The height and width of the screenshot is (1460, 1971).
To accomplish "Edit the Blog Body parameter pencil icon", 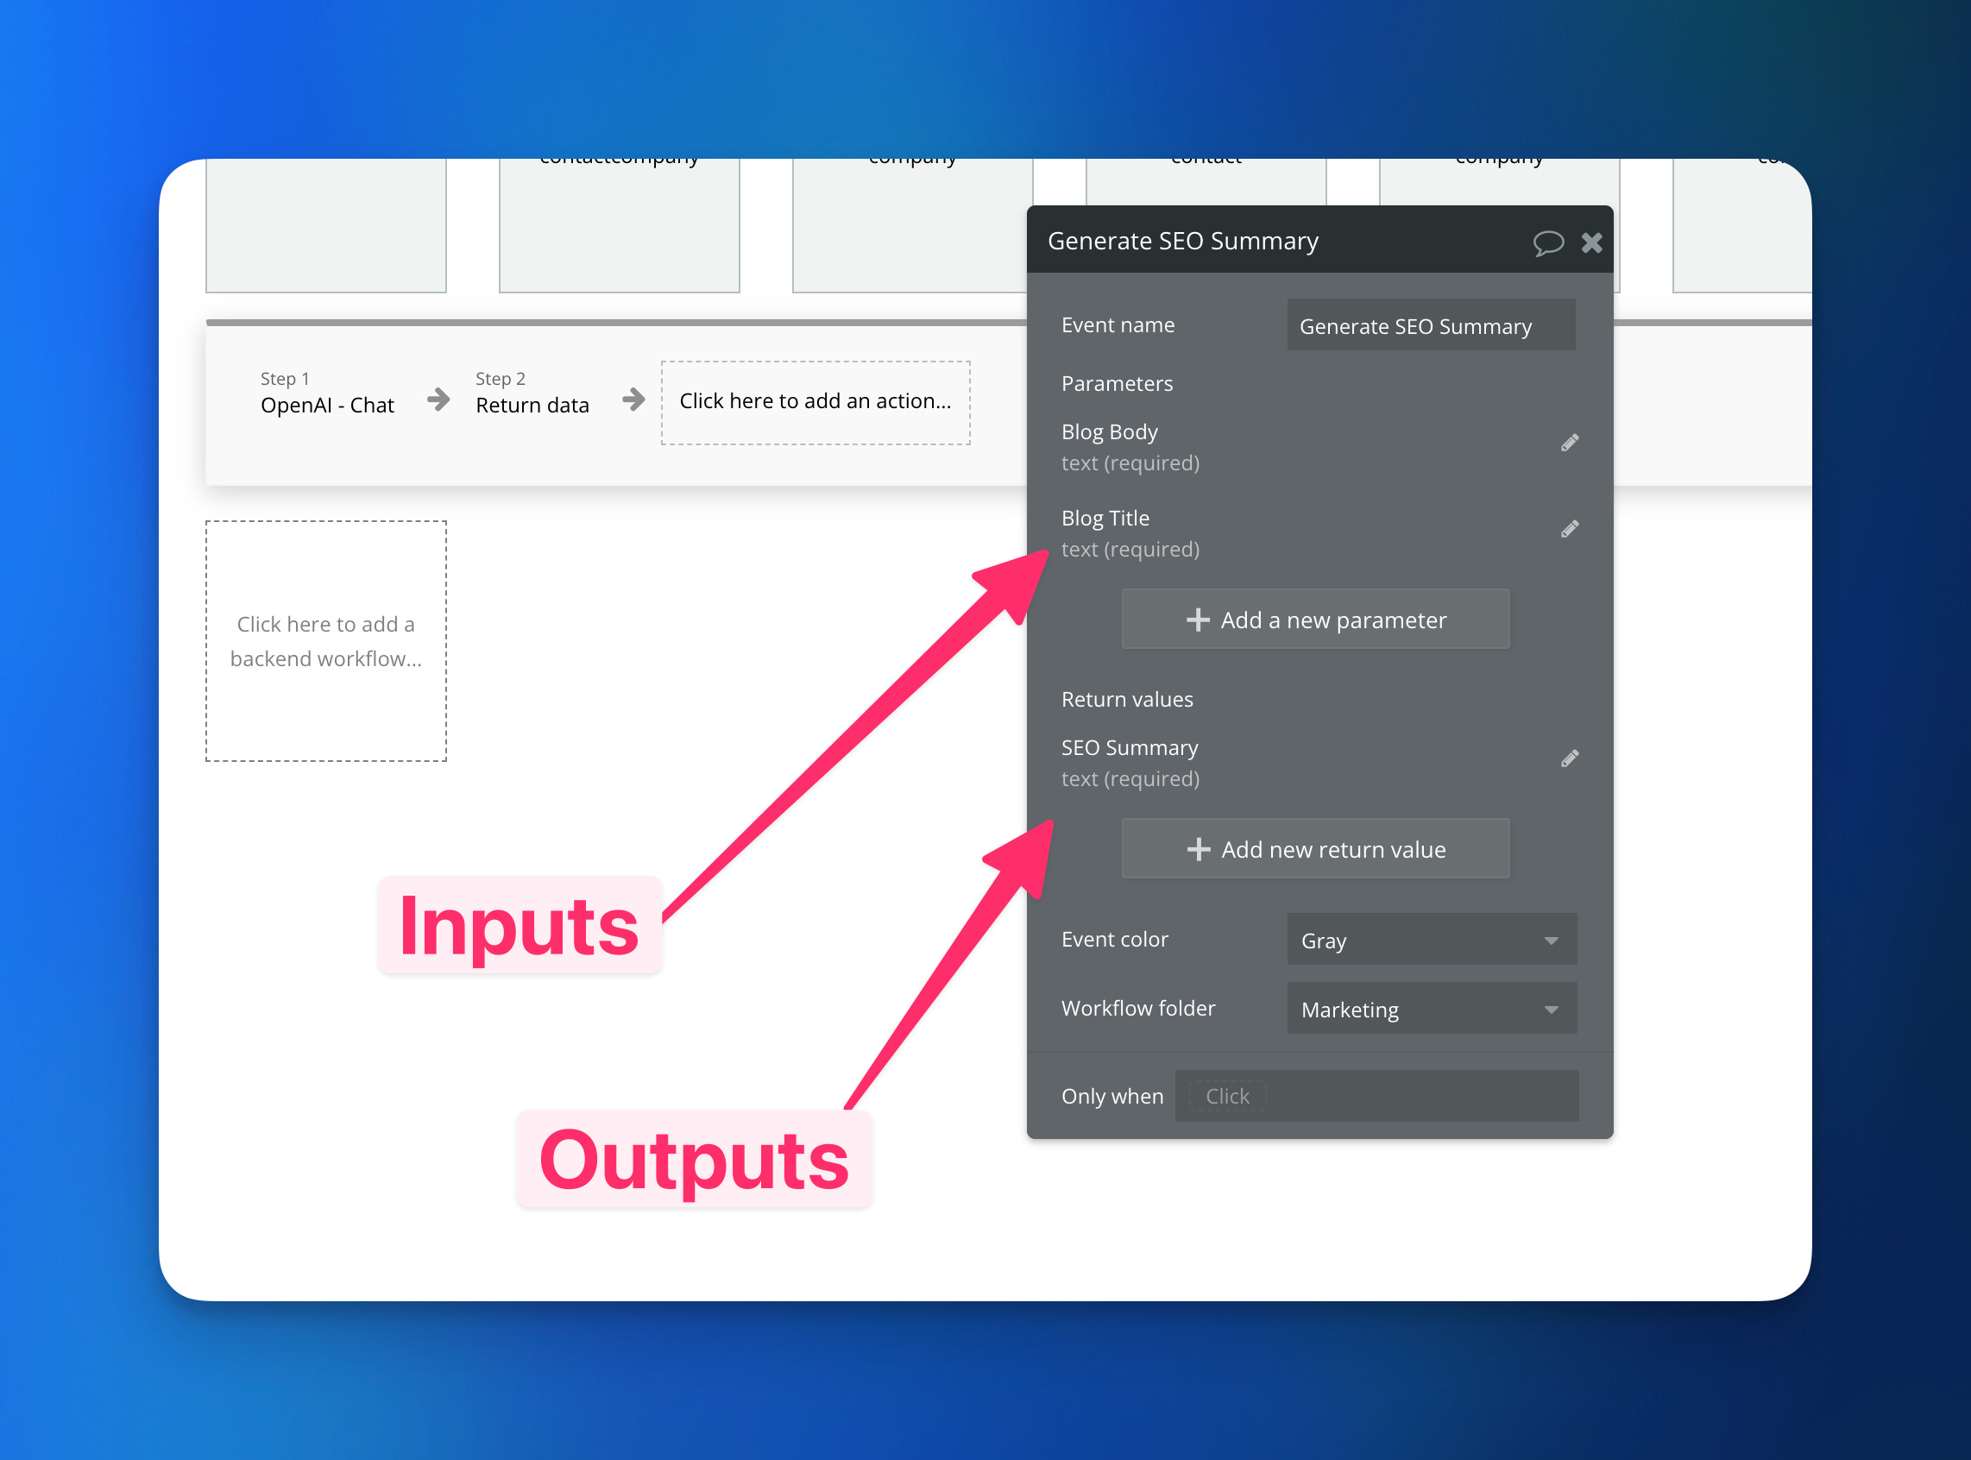I will (x=1570, y=443).
